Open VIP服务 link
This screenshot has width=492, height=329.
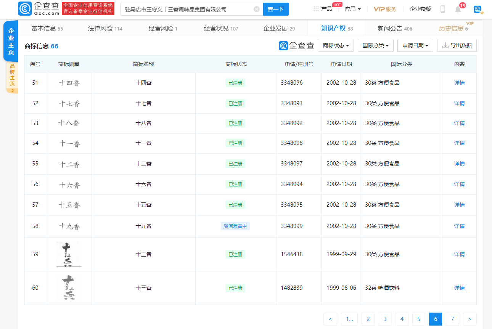(385, 9)
